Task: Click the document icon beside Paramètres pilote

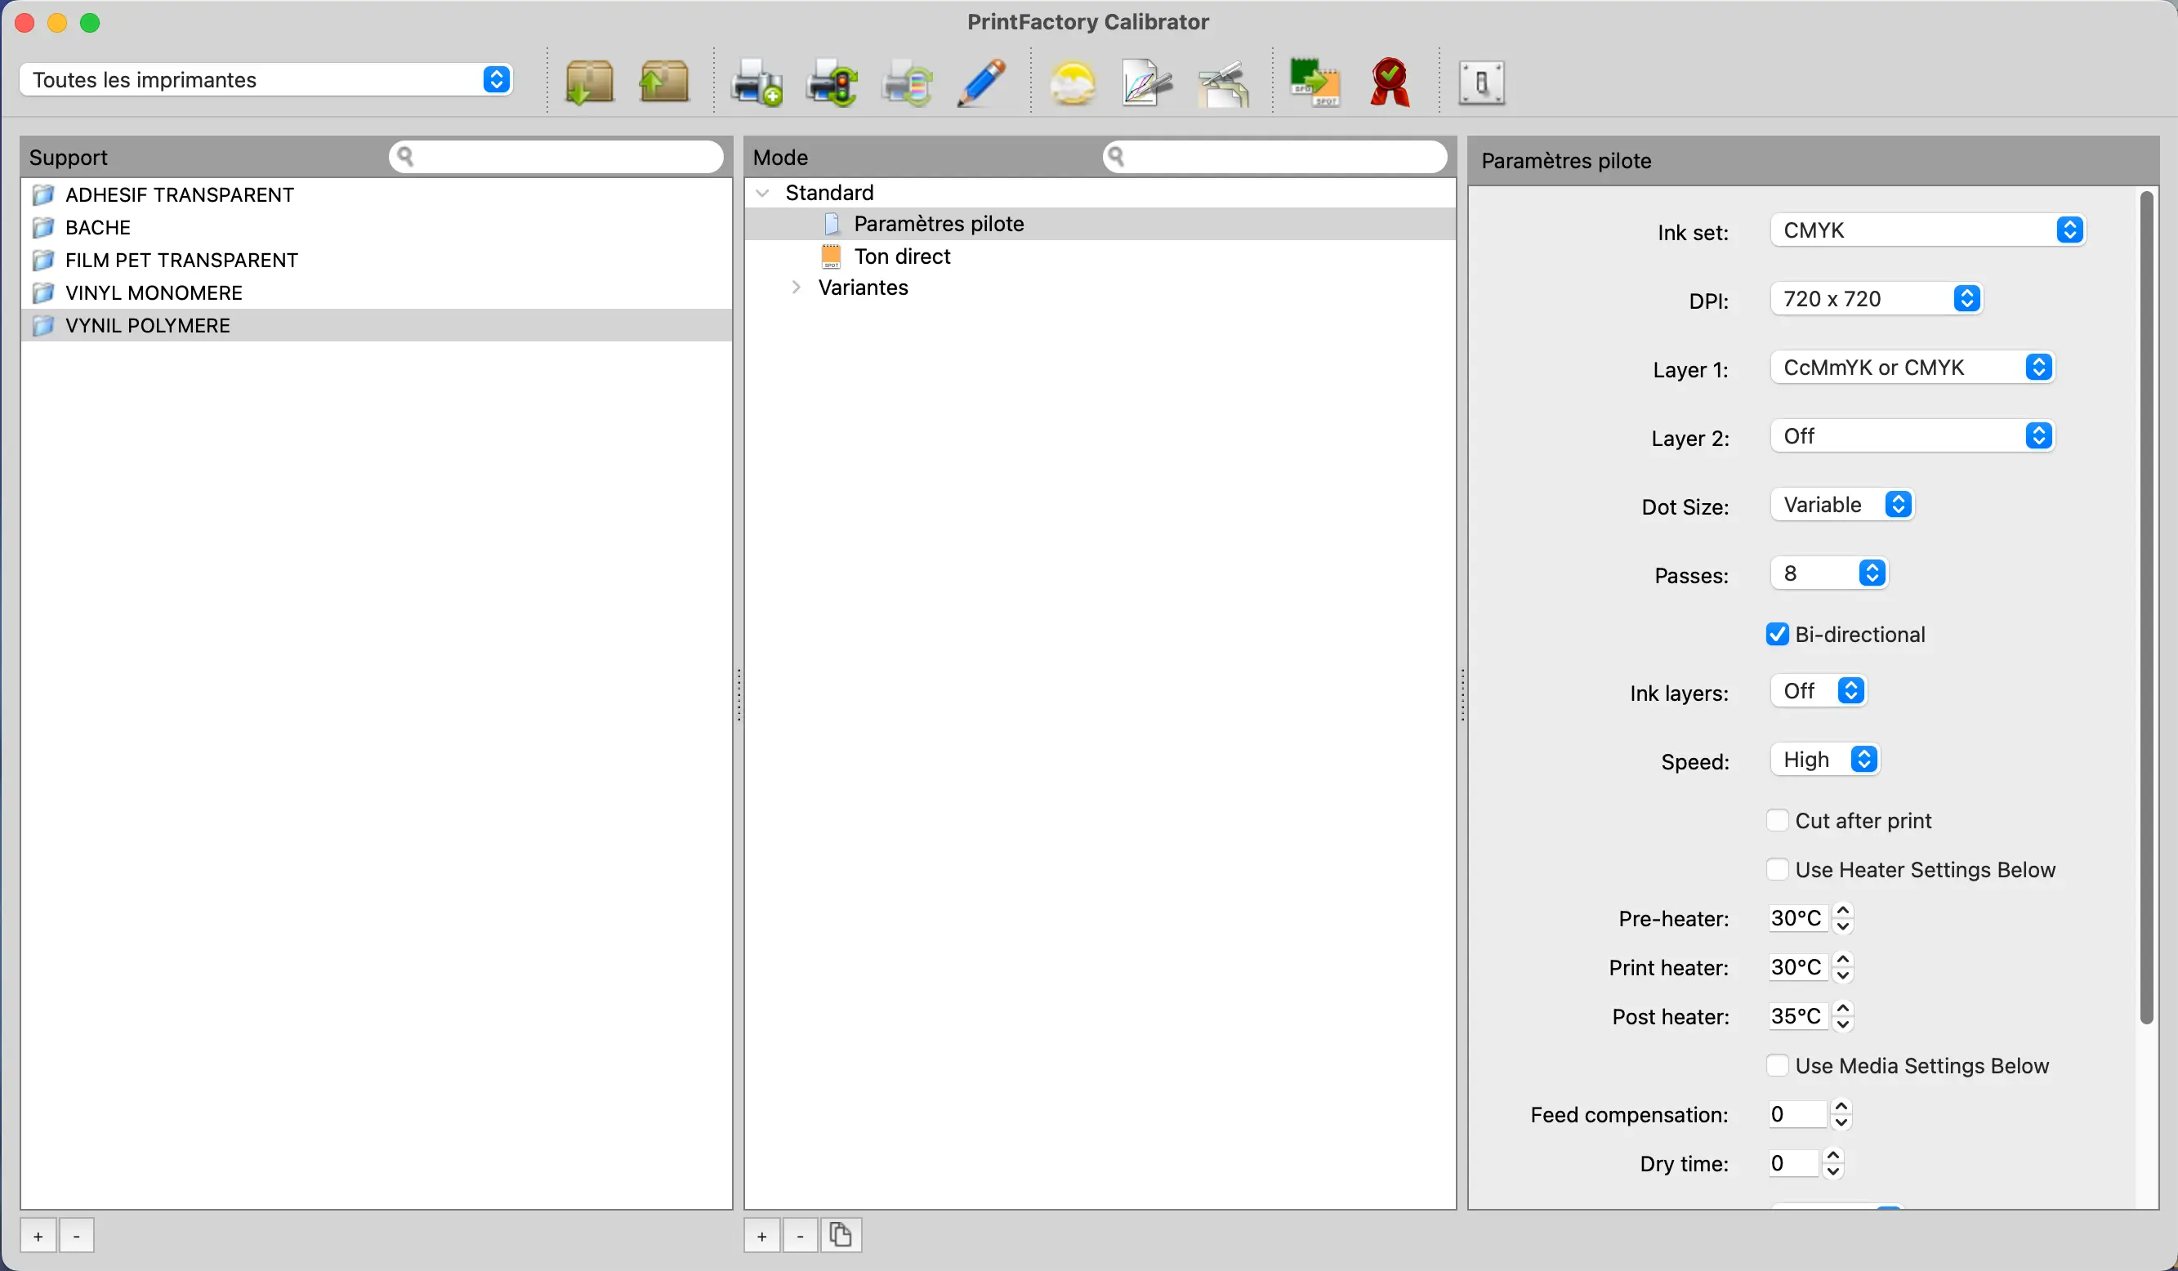Action: pyautogui.click(x=832, y=224)
